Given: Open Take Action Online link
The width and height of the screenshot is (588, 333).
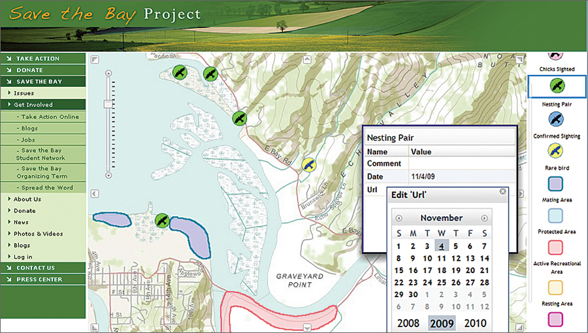Looking at the screenshot, I should click(x=43, y=116).
